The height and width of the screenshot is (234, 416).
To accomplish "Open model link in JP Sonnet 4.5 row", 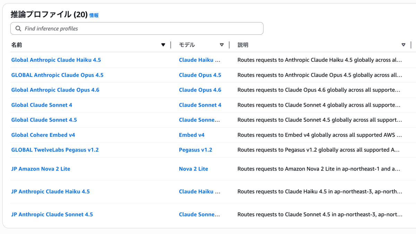I will (199, 214).
